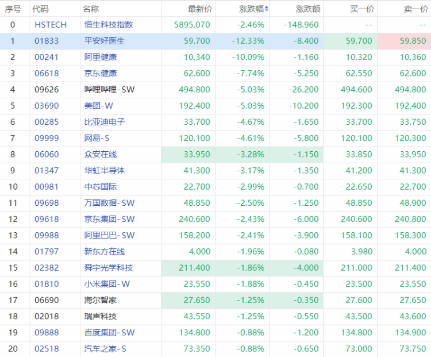The width and height of the screenshot is (431, 357).
Task: Click 平安好医生 change value -12.33%
Action: [248, 41]
